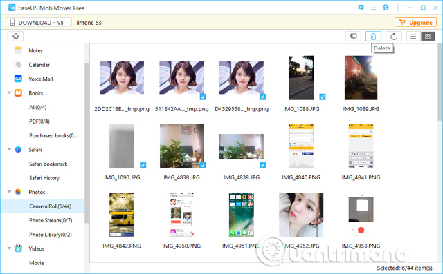The width and height of the screenshot is (443, 274).
Task: Click the EaseUS MobiMover app logo
Action: pos(12,8)
